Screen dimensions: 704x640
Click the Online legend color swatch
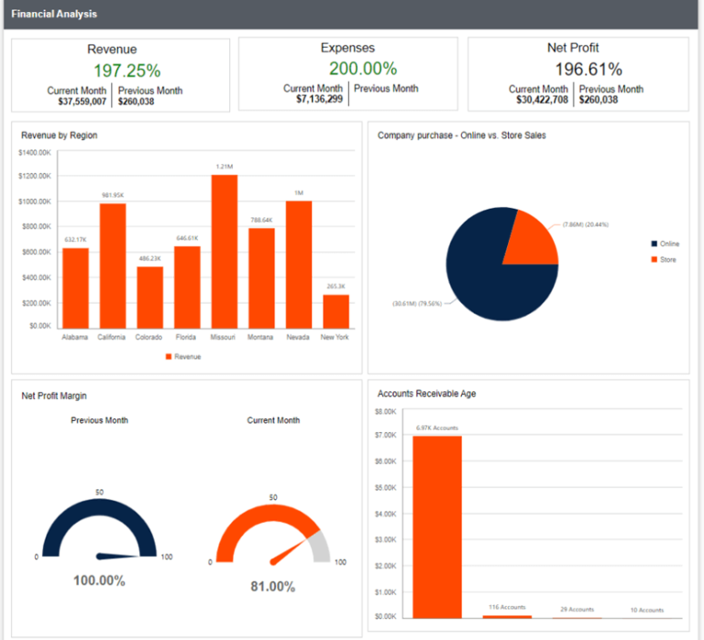tap(654, 244)
